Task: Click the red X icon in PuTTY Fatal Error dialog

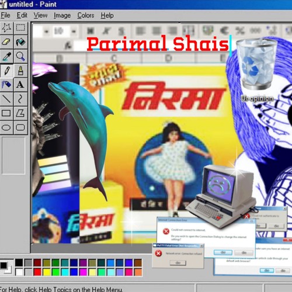Action: click(x=158, y=253)
